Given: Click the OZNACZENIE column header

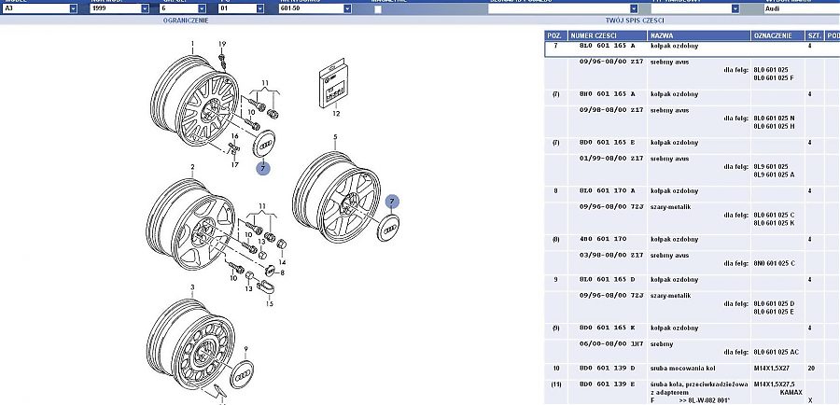Looking at the screenshot, I should (777, 35).
